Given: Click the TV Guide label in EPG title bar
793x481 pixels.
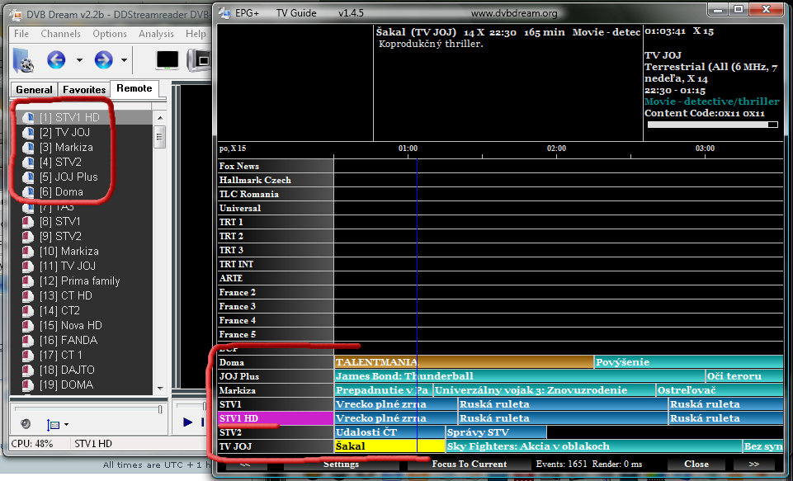Looking at the screenshot, I should (x=296, y=13).
